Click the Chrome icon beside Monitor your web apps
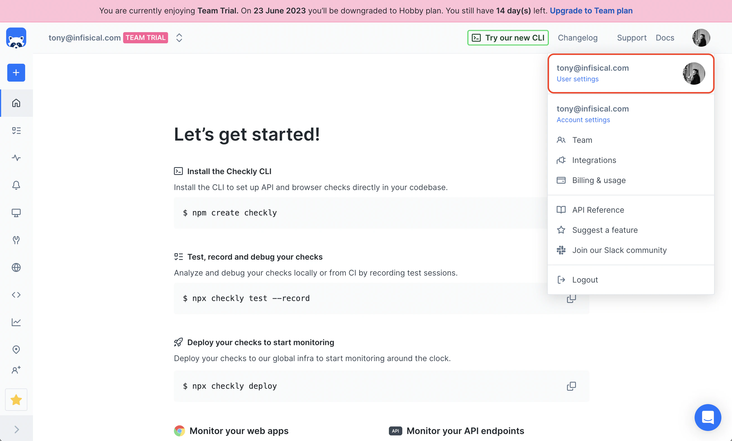This screenshot has height=441, width=732. (179, 431)
